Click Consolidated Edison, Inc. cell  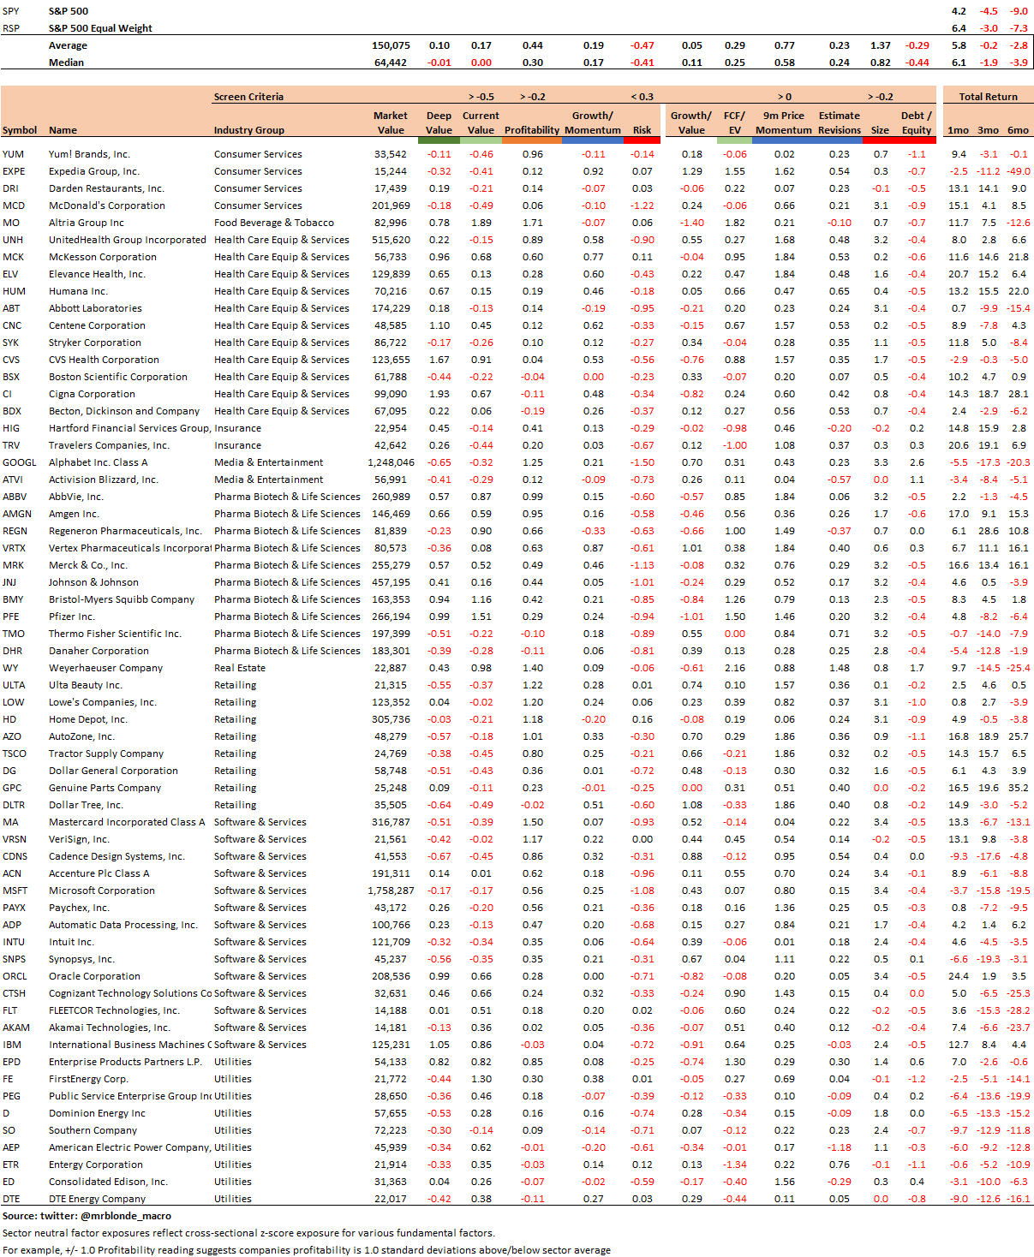pyautogui.click(x=108, y=1182)
